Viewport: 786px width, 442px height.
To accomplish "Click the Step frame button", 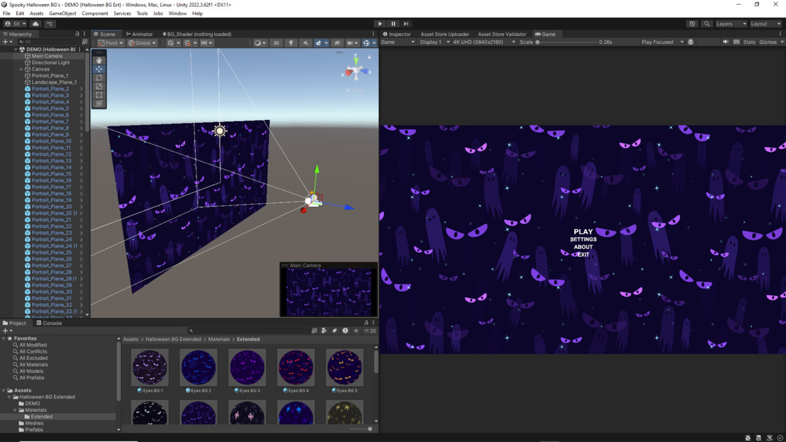I will (x=406, y=24).
